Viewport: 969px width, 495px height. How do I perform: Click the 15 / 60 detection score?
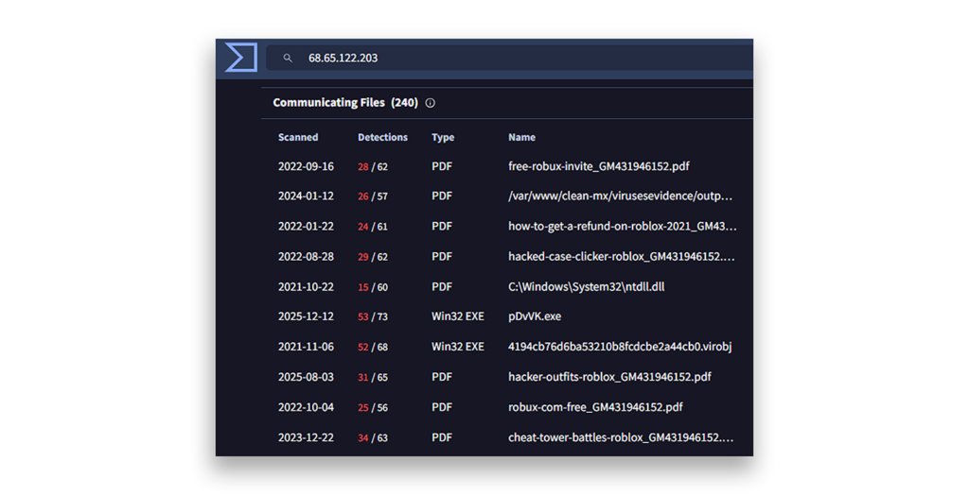click(373, 287)
